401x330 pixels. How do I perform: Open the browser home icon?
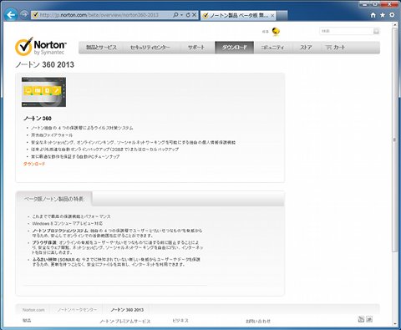[373, 15]
